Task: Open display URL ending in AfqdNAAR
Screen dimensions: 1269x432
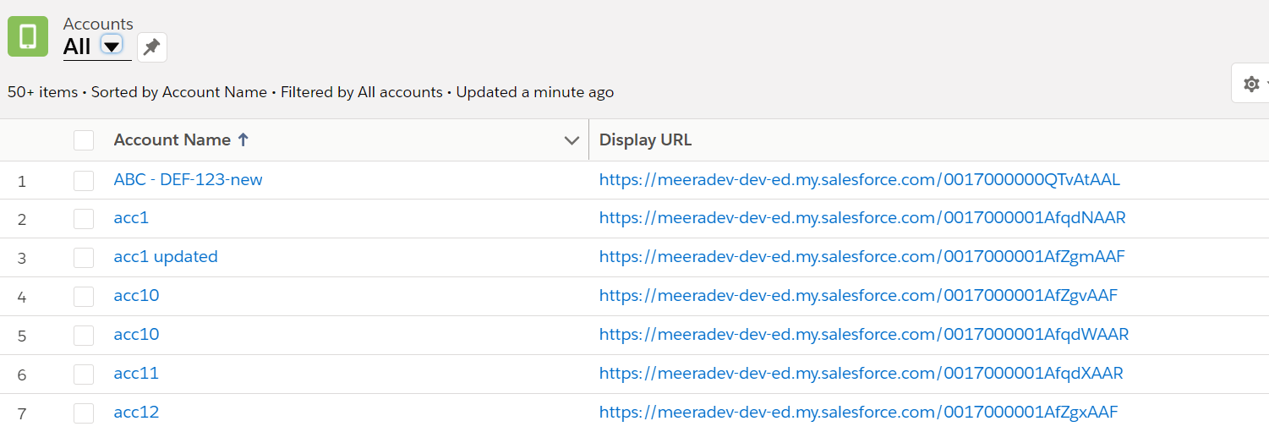Action: [862, 218]
